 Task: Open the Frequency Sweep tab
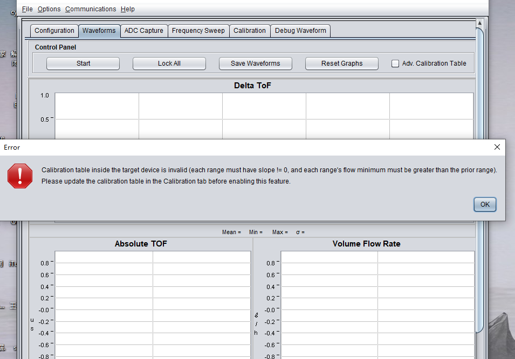pyautogui.click(x=198, y=31)
